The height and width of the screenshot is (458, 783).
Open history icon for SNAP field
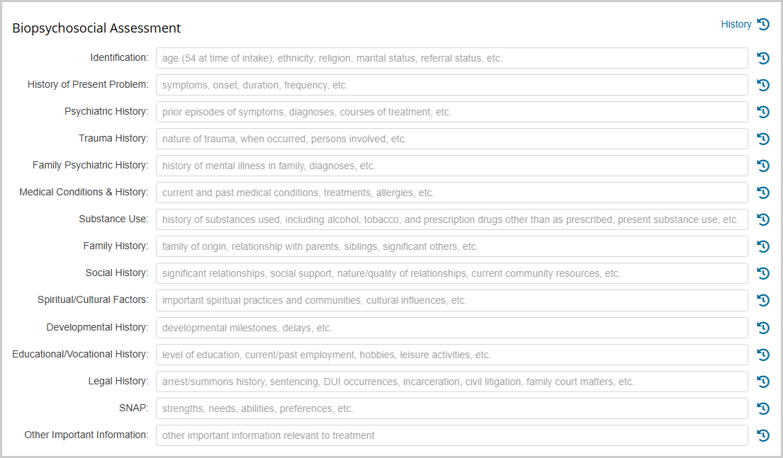(763, 409)
